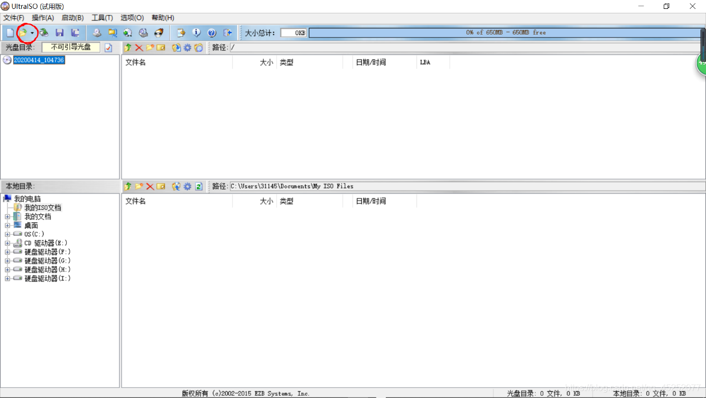Click the 版权所有 copyright status bar text
Image resolution: width=706 pixels, height=398 pixels.
tap(246, 394)
